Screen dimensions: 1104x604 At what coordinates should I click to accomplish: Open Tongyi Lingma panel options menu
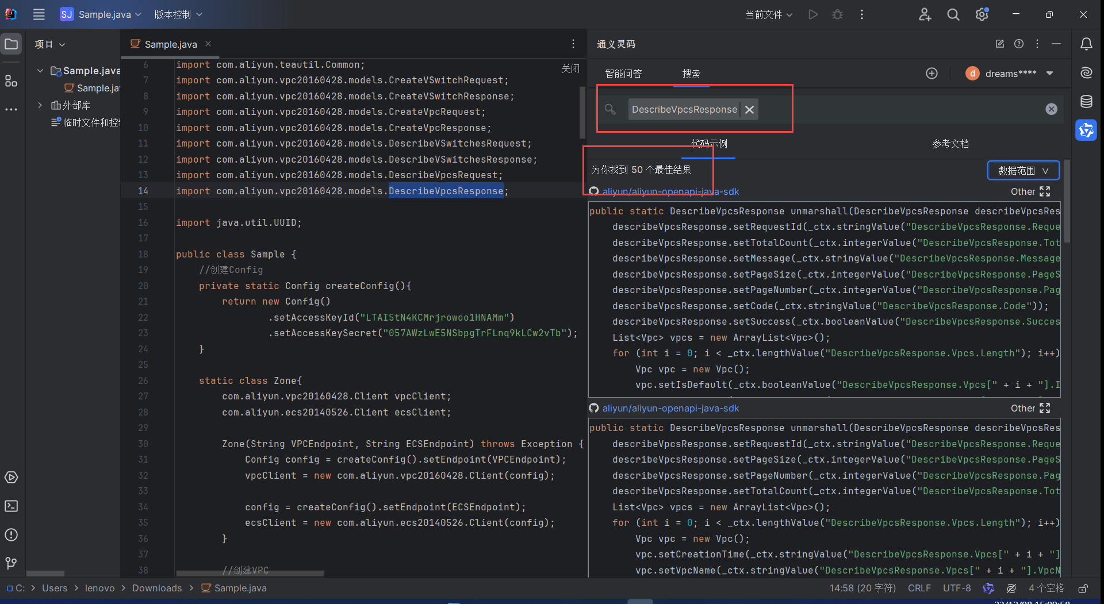click(x=1037, y=44)
